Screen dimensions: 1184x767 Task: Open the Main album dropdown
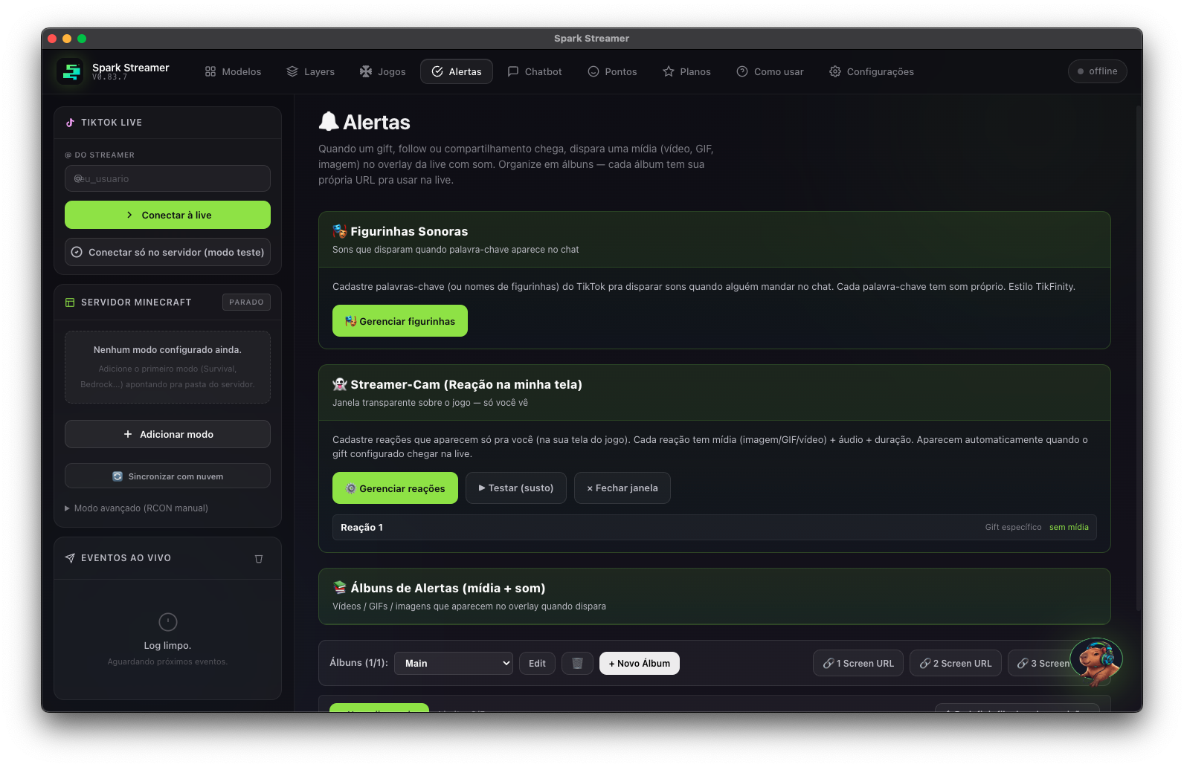(454, 664)
